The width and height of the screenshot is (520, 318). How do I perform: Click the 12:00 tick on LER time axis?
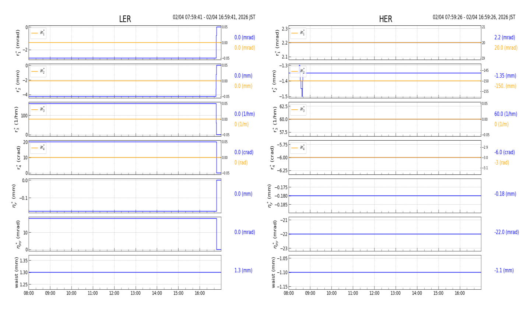114,293
